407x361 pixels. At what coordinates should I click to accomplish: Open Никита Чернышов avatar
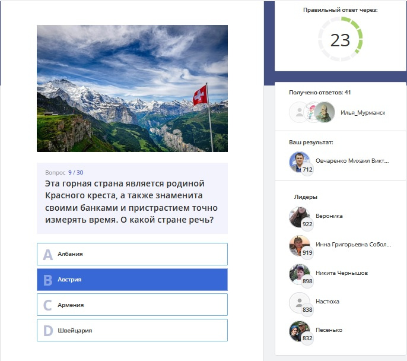(299, 274)
